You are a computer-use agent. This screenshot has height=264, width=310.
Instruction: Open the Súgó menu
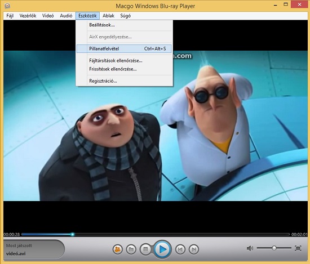coord(126,16)
